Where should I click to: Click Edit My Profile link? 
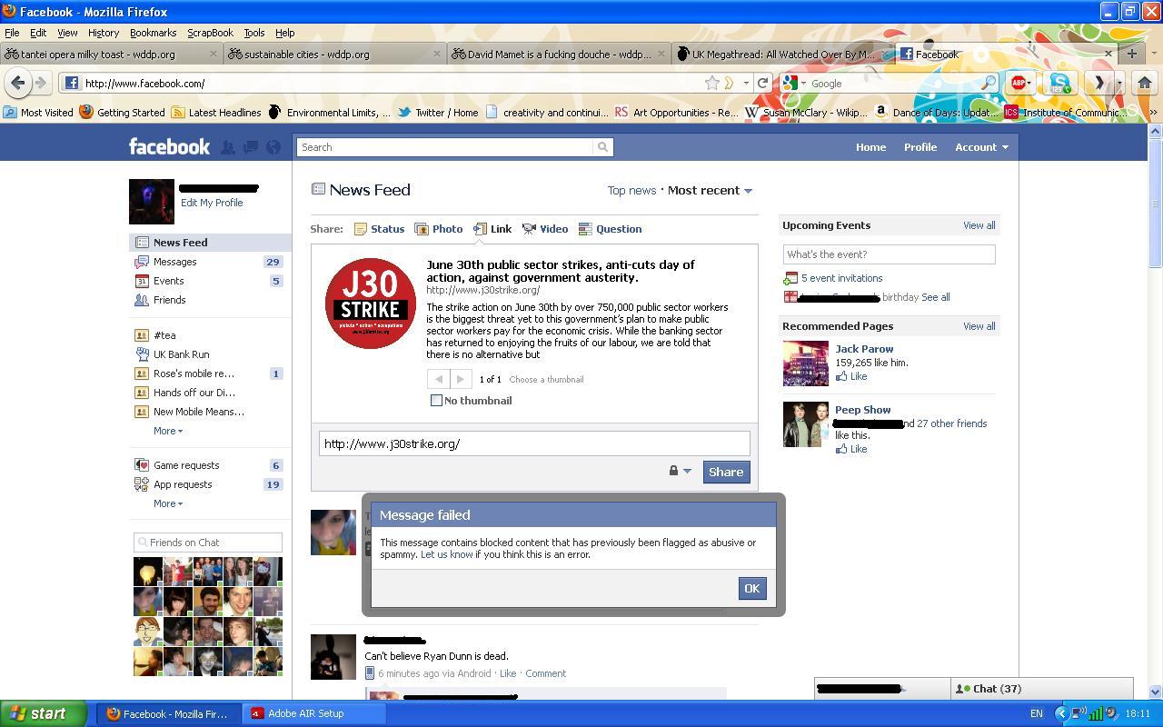coord(212,203)
